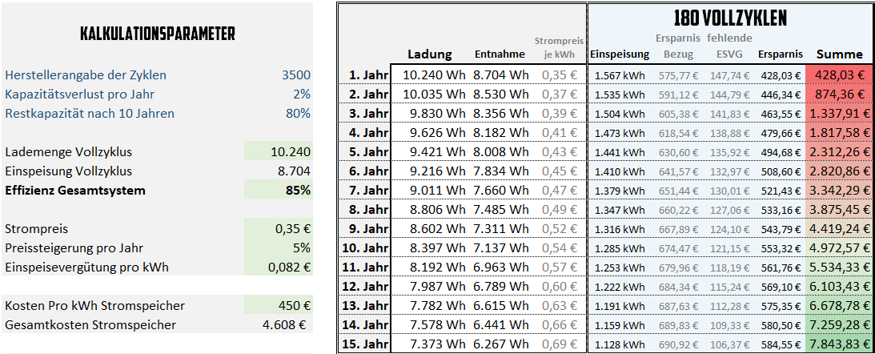Click the Effizienz Gesamtsystem 85% cell

click(x=278, y=191)
